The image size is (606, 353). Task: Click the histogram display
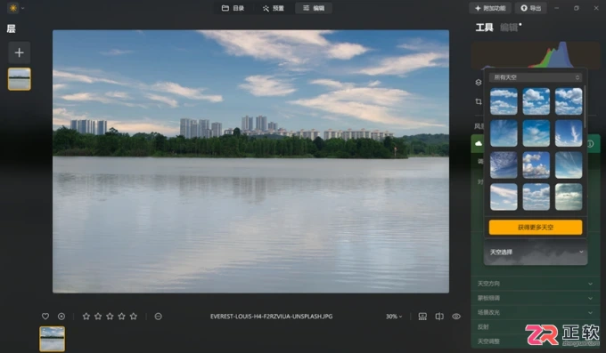tap(536, 55)
